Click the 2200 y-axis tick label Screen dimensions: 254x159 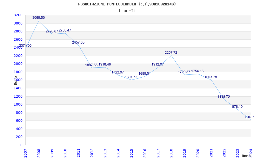pyautogui.click(x=18, y=56)
